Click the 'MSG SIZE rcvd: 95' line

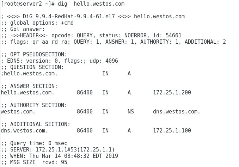[x=34, y=162]
